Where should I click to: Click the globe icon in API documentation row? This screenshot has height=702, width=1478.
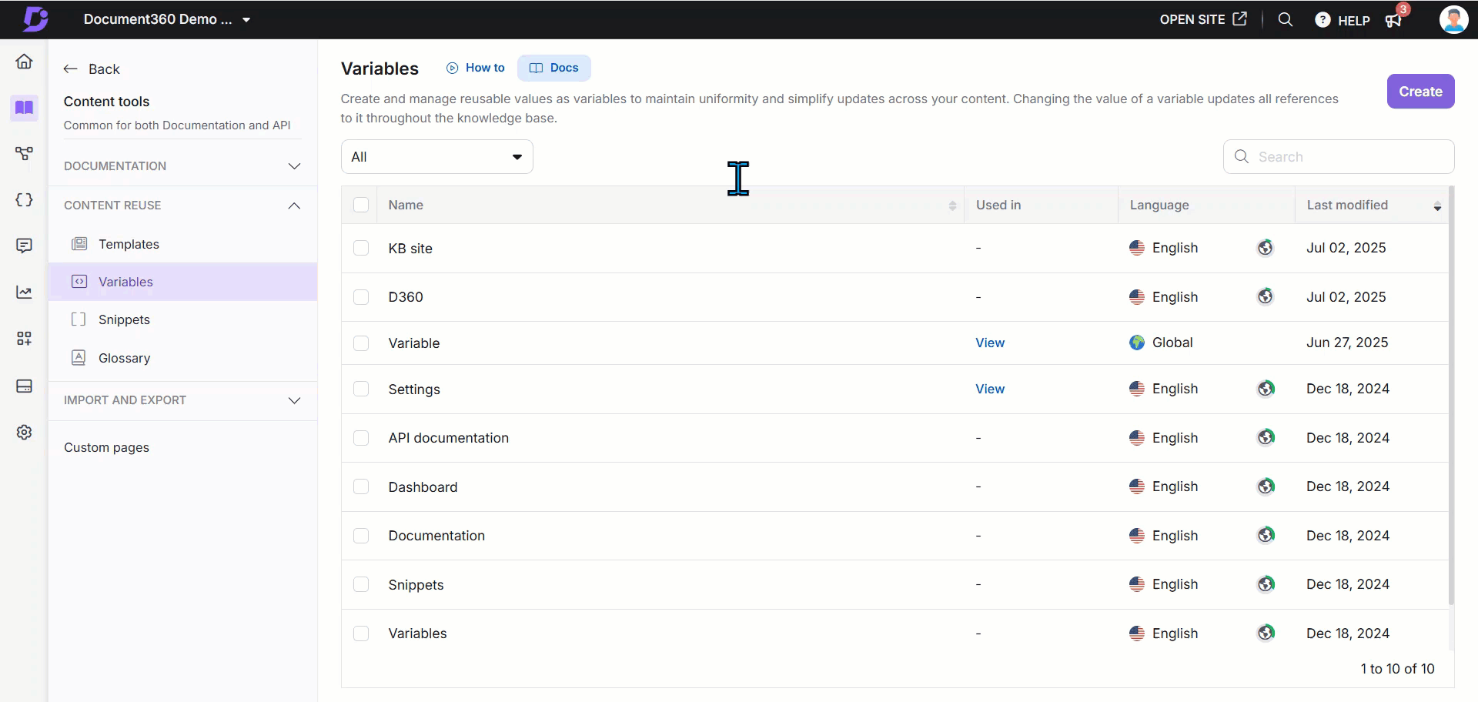click(x=1266, y=437)
